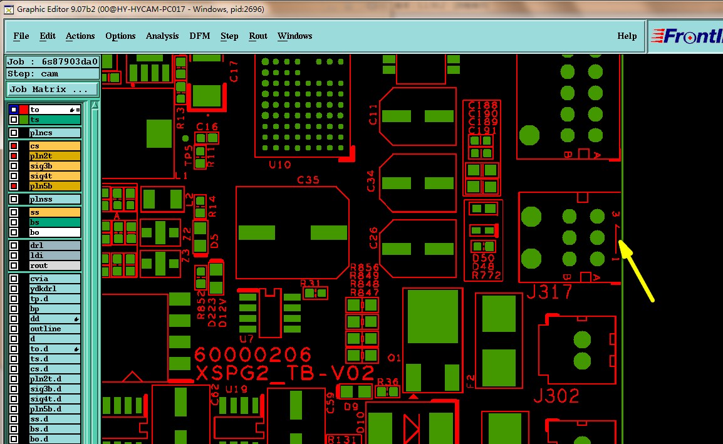Click the Help button
Image resolution: width=723 pixels, height=444 pixels.
[627, 36]
